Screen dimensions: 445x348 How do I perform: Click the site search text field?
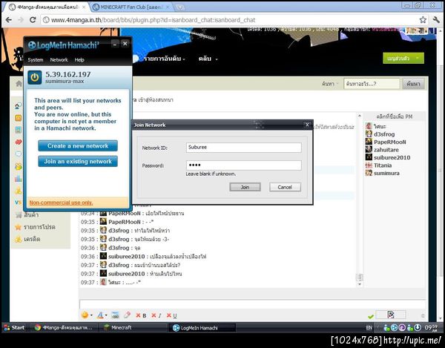click(372, 84)
